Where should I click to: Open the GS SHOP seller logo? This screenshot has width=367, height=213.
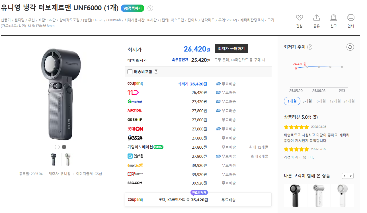click(135, 120)
